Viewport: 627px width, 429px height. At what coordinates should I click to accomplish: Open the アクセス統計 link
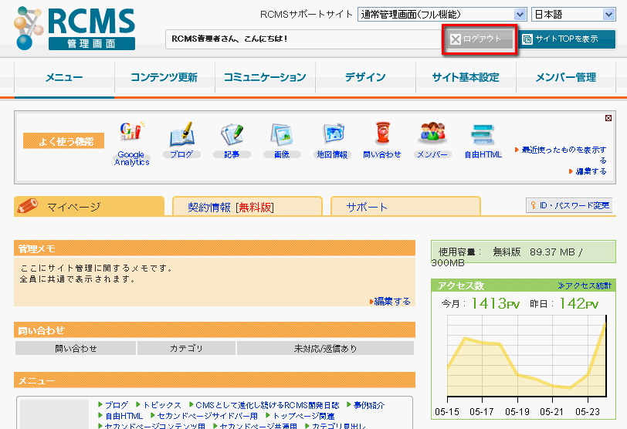585,285
